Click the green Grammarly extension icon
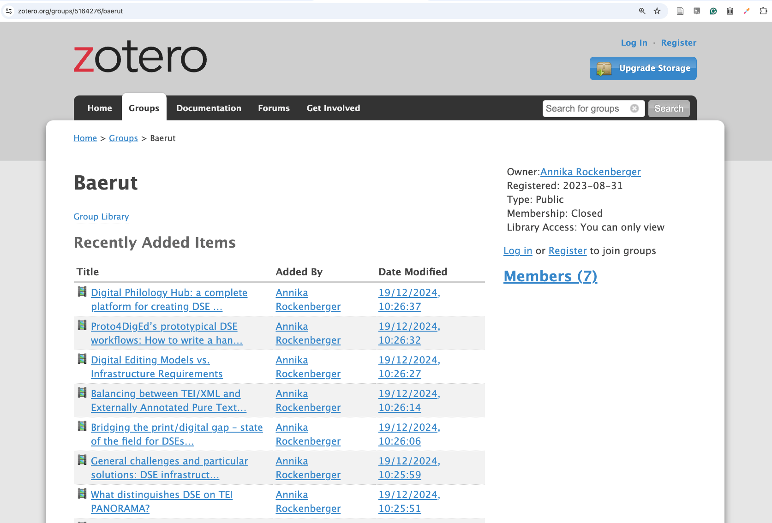 click(713, 11)
